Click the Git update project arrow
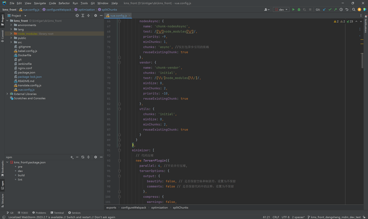The image size is (368, 219). click(x=324, y=9)
